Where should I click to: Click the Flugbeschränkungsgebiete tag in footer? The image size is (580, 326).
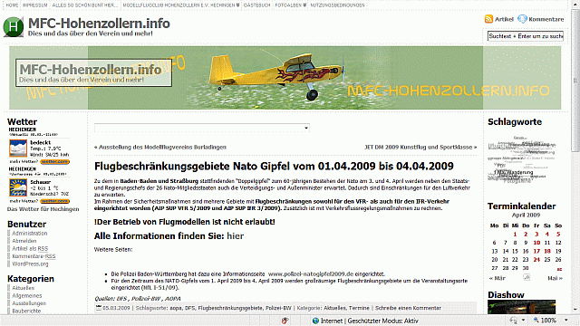tap(230, 308)
